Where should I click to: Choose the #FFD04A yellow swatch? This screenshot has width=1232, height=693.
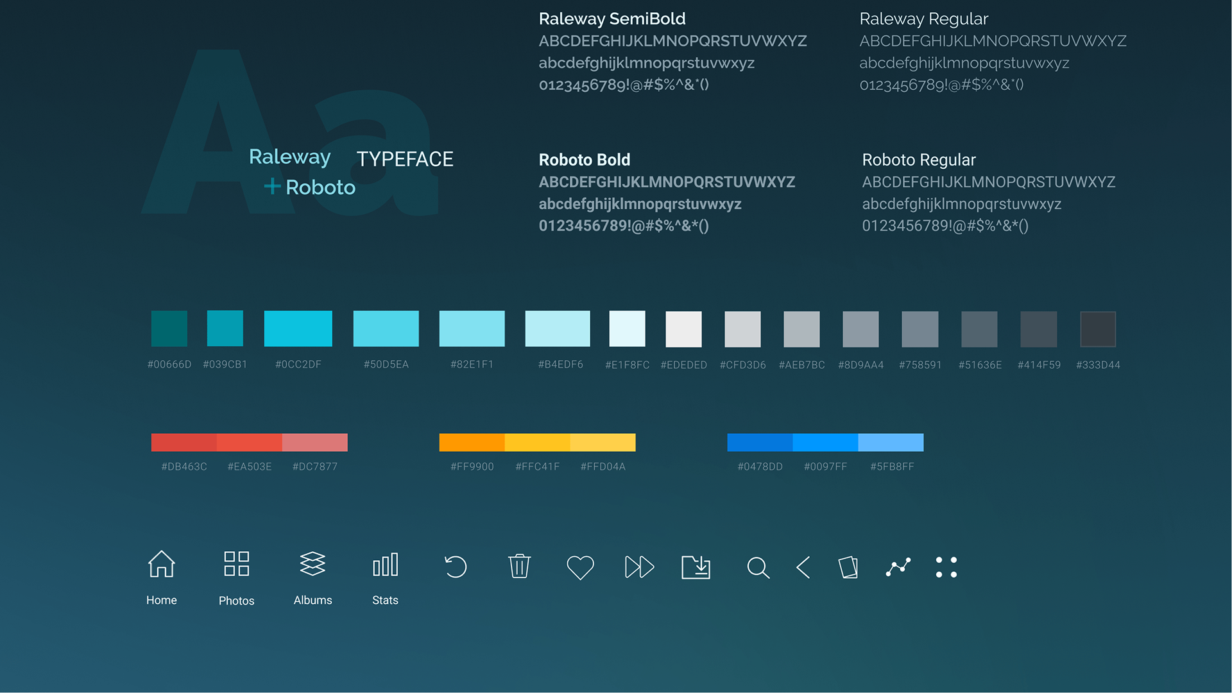(x=603, y=442)
